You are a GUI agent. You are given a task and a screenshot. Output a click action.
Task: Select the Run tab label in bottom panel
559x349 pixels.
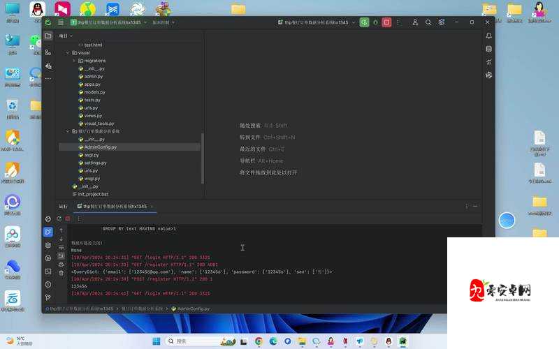click(63, 207)
